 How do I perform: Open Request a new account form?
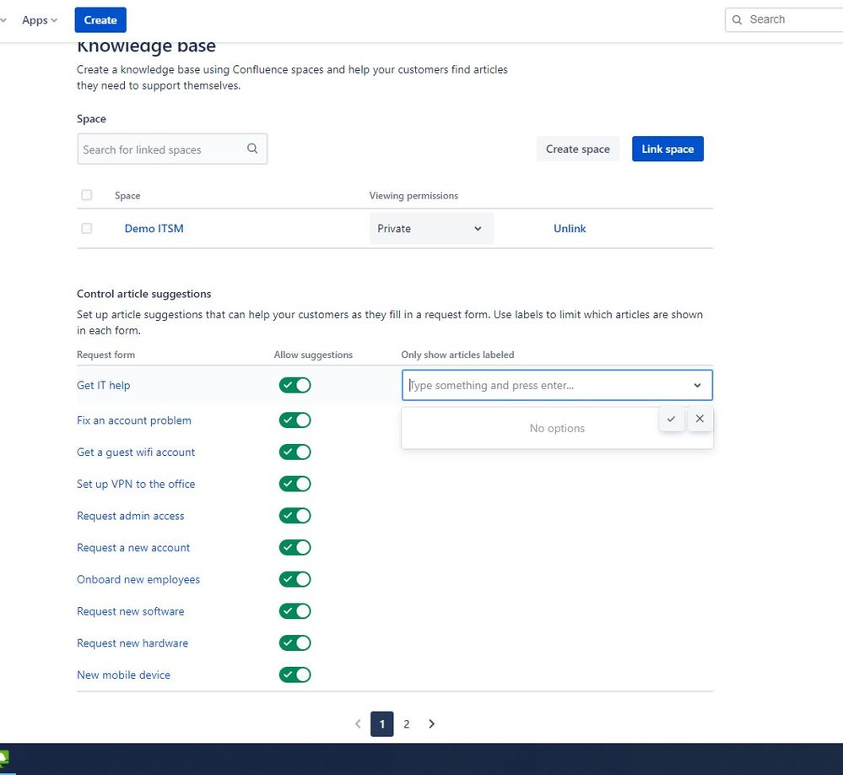pos(133,548)
